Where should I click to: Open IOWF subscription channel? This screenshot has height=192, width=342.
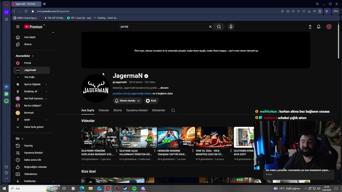[x=32, y=120]
